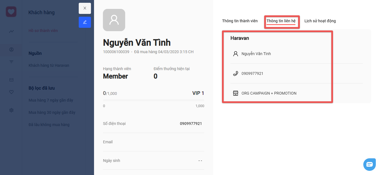Click contact phone number 0909977921 in Haravan card
This screenshot has width=380, height=175.
(252, 73)
